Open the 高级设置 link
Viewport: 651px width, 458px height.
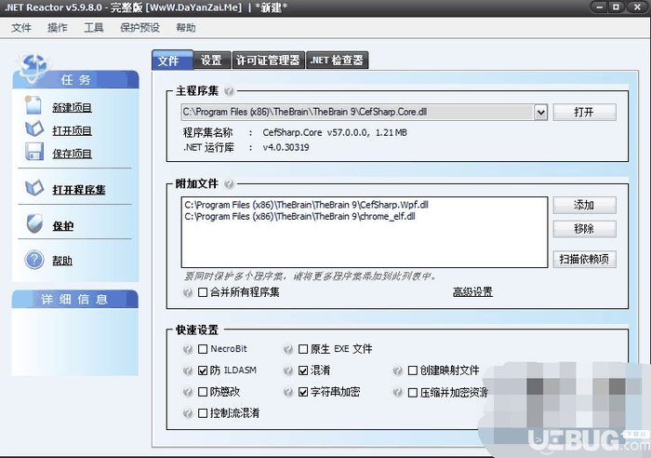[x=472, y=292]
